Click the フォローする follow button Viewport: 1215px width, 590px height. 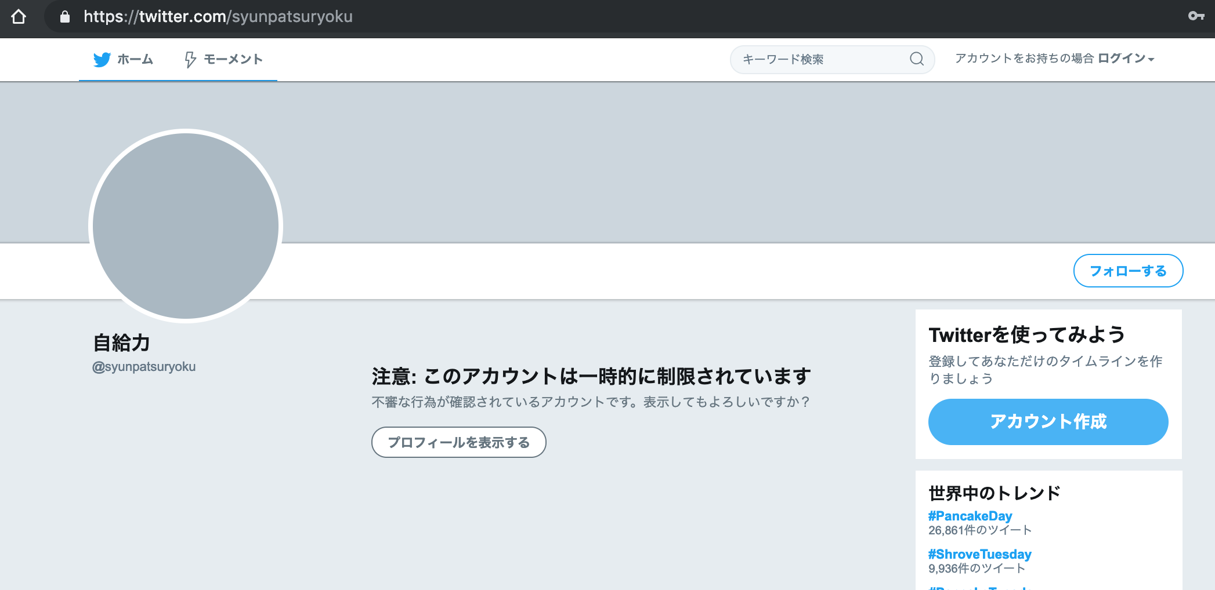pos(1128,270)
